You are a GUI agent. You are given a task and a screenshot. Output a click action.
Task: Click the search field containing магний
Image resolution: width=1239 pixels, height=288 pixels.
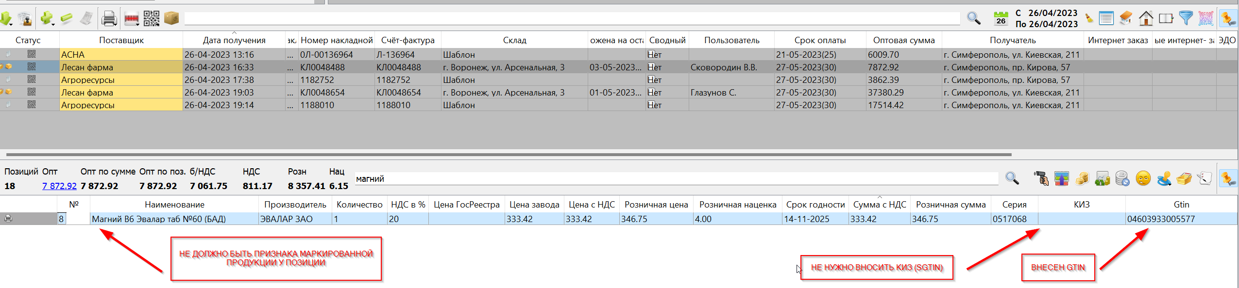(x=675, y=179)
